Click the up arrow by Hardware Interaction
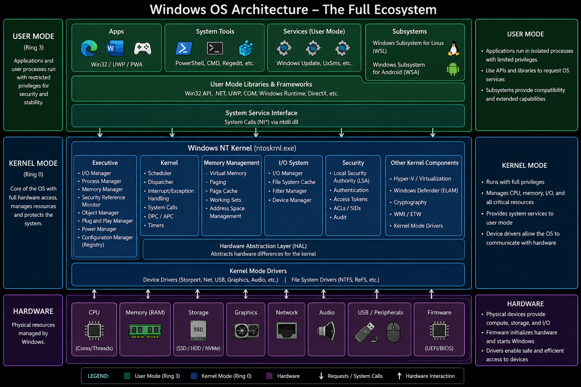The image size is (581, 387). pos(399,376)
